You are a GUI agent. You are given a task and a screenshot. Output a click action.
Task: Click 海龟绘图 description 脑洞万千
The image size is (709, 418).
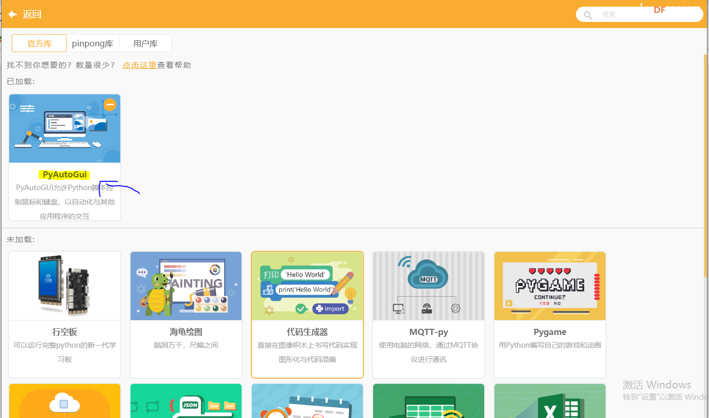[186, 345]
